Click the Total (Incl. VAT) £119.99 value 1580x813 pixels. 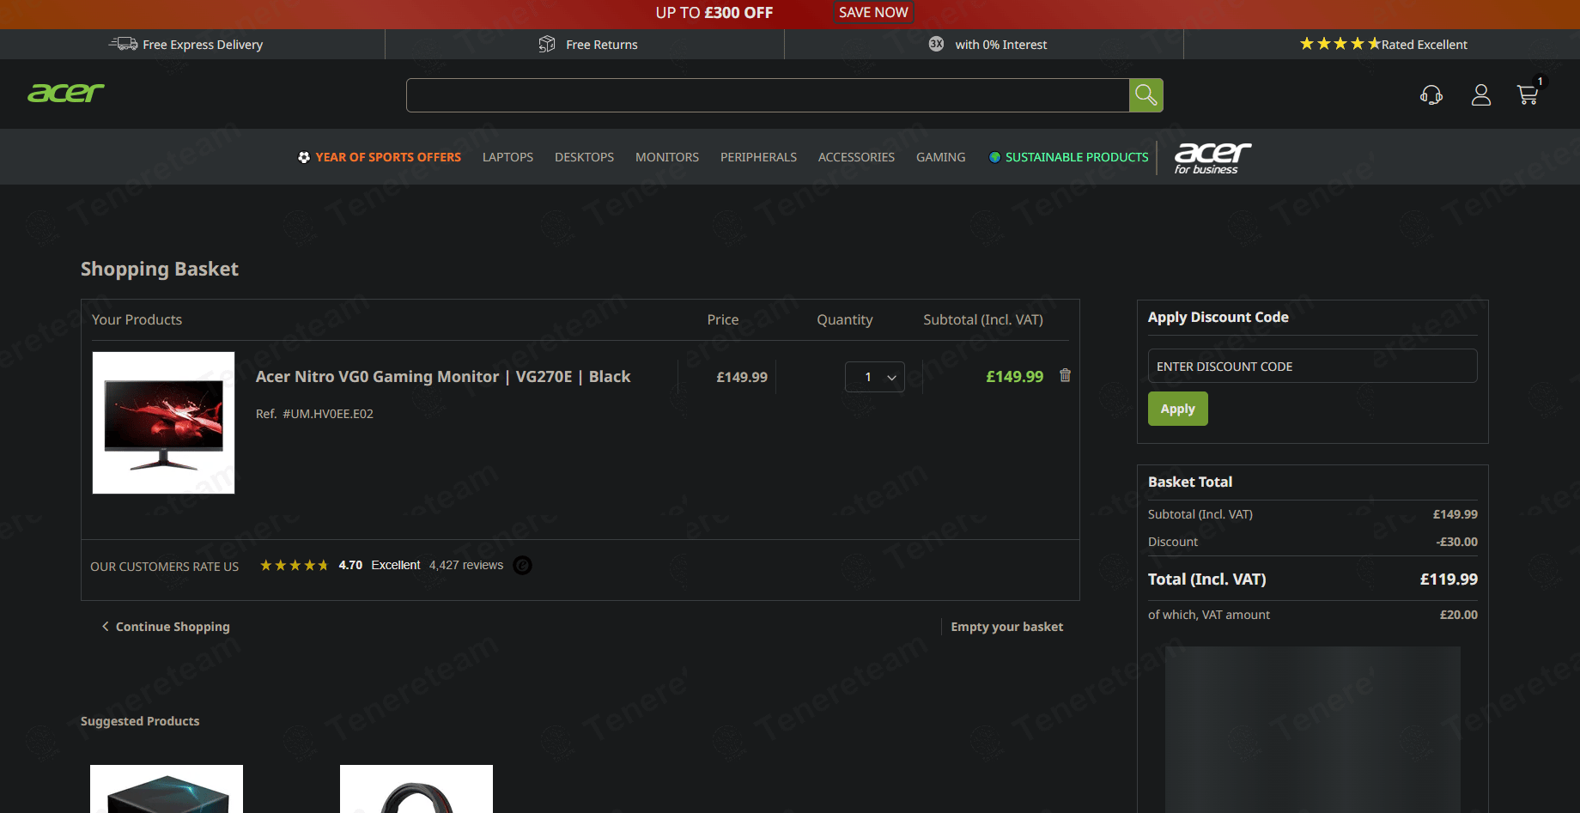(x=1449, y=579)
